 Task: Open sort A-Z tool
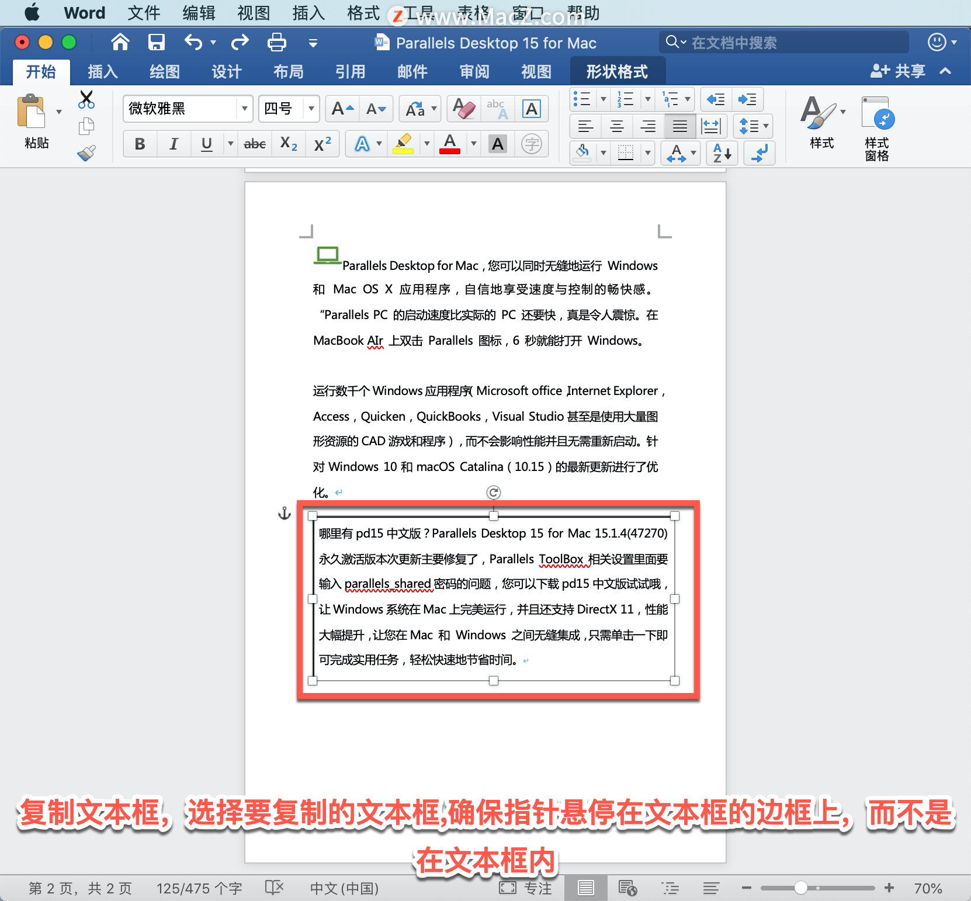click(x=722, y=153)
